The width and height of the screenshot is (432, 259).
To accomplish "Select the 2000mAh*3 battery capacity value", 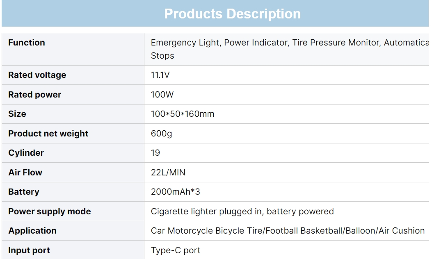I will 176,192.
